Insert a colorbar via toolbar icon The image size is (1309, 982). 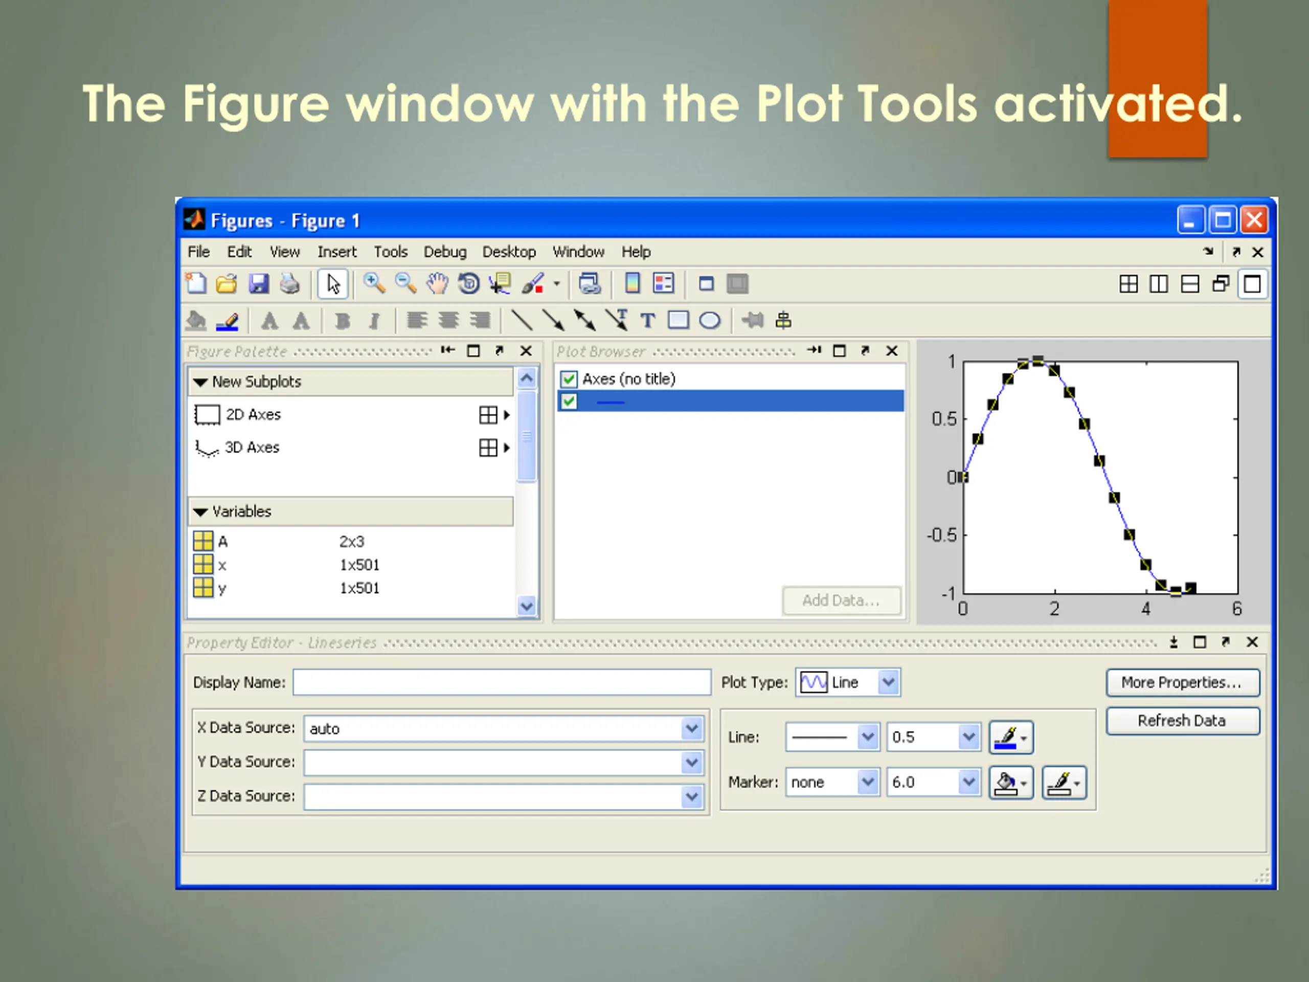point(633,284)
